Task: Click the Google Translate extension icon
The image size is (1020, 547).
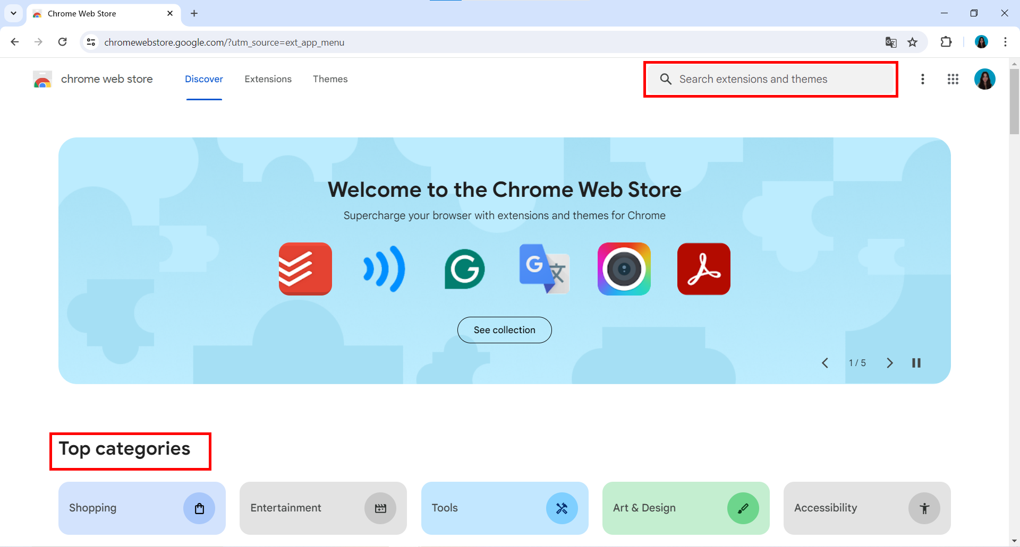Action: click(545, 269)
